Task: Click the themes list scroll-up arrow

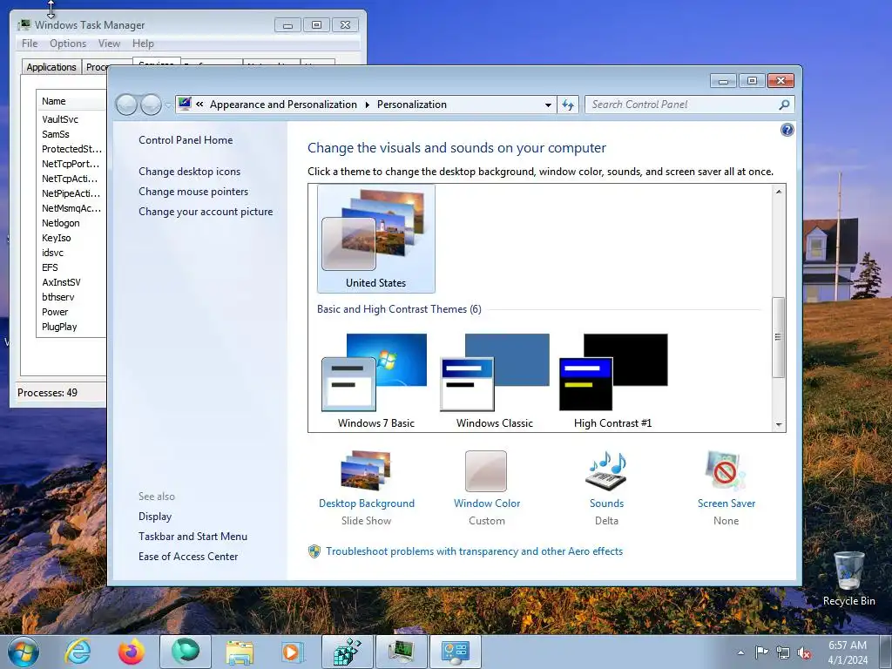Action: (779, 192)
